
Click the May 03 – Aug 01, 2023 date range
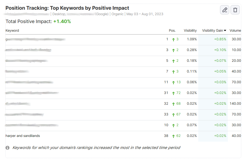pyautogui.click(x=145, y=14)
